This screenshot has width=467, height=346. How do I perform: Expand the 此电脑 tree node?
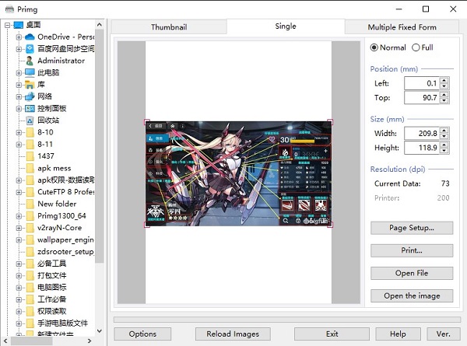pos(19,73)
